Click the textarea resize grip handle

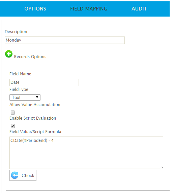[x=162, y=167]
